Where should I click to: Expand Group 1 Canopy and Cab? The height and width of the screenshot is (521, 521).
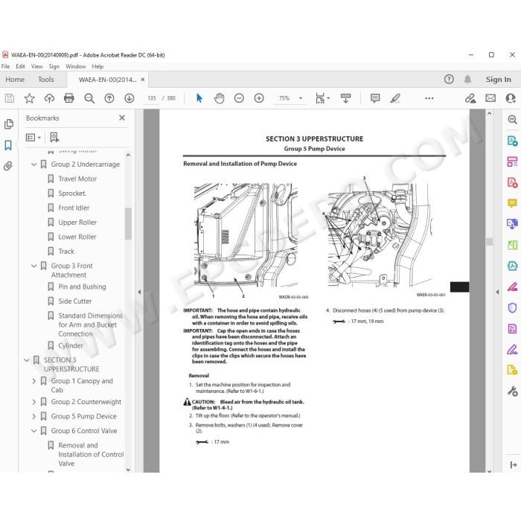[34, 381]
